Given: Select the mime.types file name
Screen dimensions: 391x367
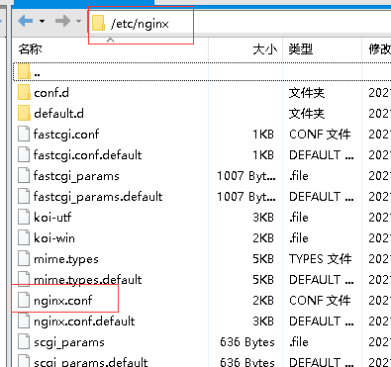Looking at the screenshot, I should click(66, 259).
